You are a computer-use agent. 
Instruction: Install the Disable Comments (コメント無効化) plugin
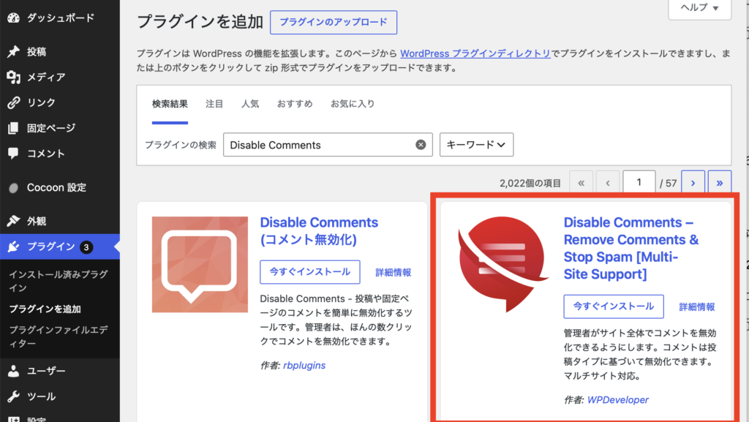click(310, 272)
